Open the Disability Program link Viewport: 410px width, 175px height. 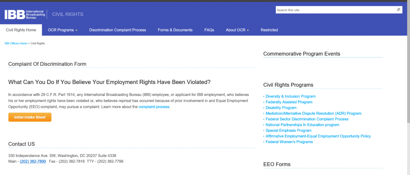point(281,108)
